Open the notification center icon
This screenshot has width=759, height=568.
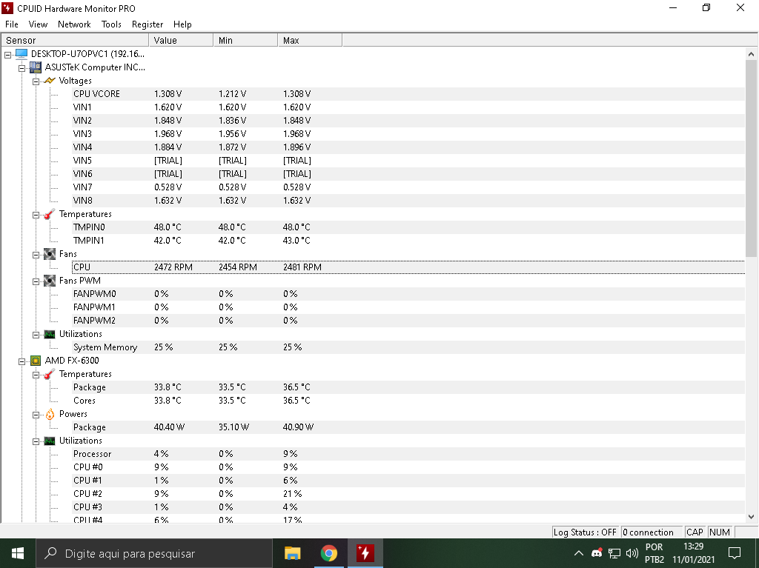(x=735, y=553)
